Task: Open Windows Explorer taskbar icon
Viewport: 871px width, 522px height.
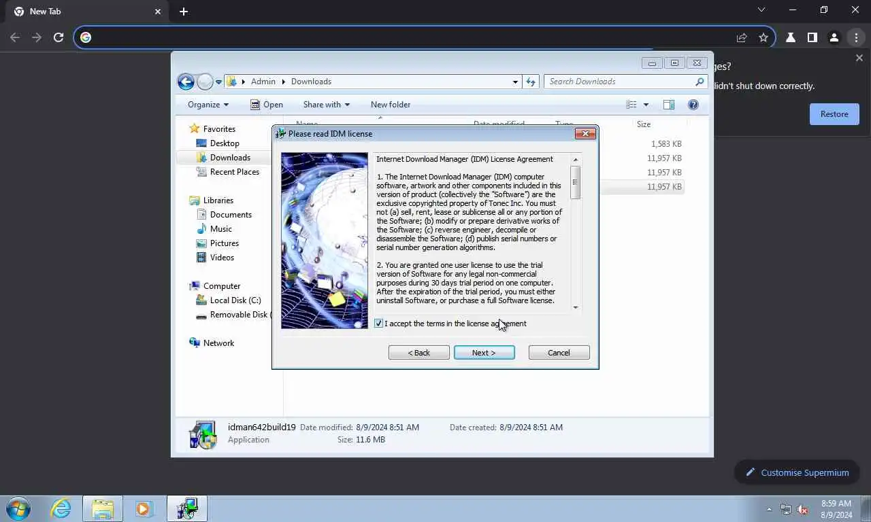Action: tap(103, 508)
